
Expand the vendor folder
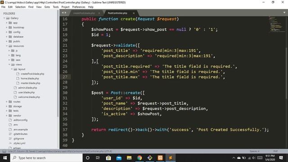click(x=7, y=116)
